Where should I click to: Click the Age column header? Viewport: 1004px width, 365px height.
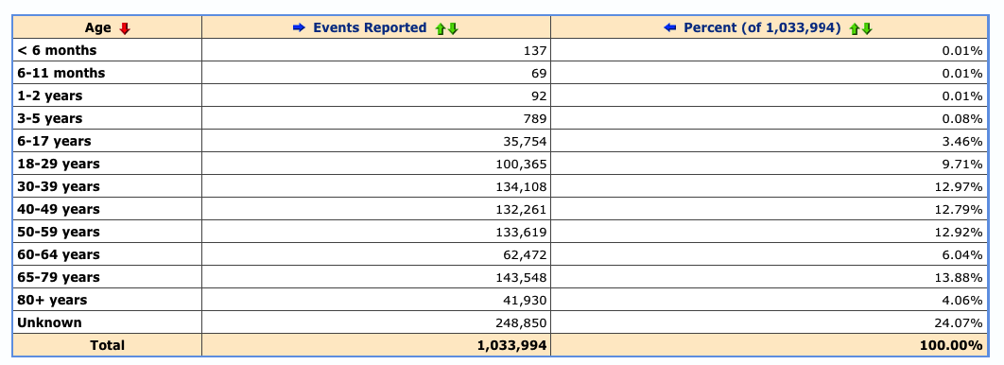point(98,28)
